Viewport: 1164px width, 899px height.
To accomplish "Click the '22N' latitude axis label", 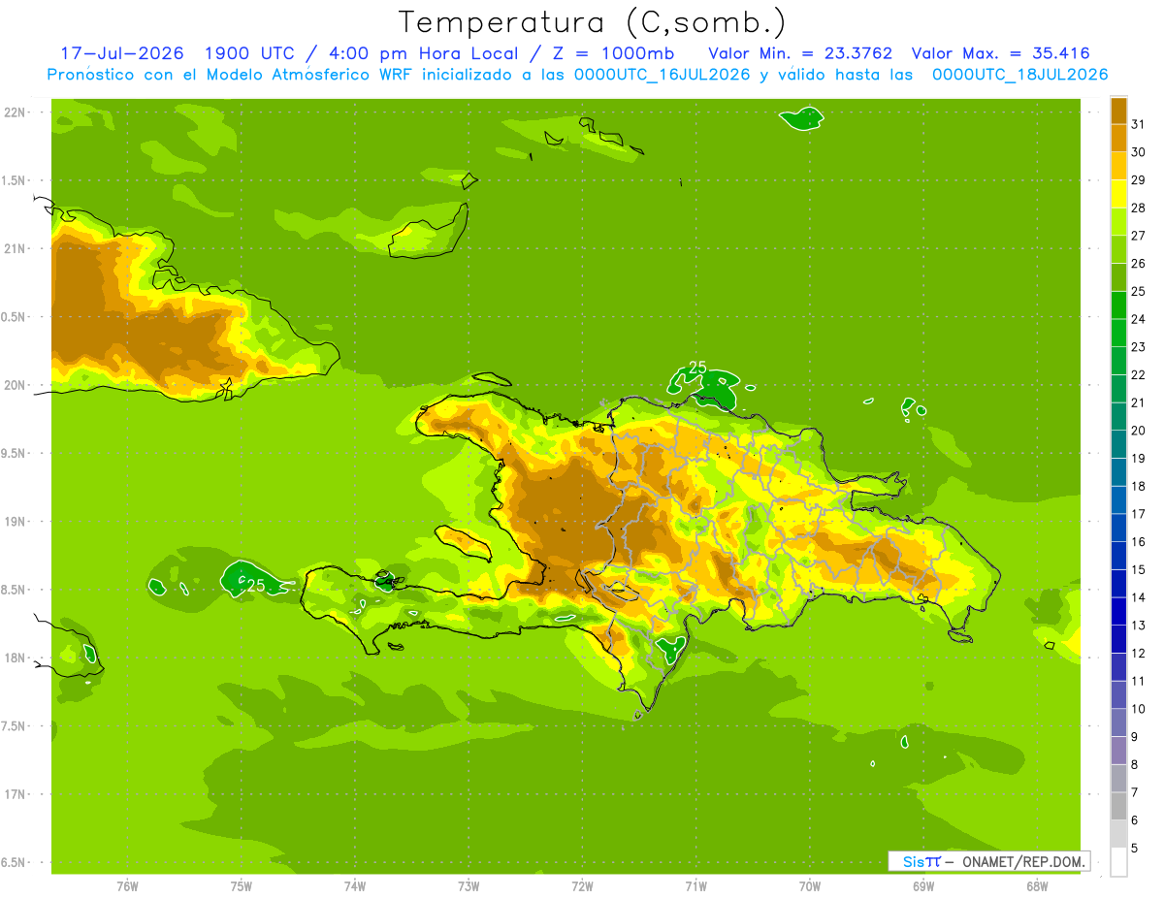I will tap(16, 112).
